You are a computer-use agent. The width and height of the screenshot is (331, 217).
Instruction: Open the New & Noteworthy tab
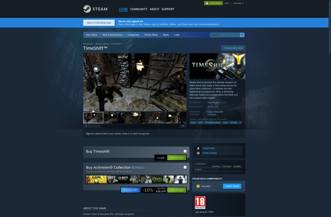[113, 35]
